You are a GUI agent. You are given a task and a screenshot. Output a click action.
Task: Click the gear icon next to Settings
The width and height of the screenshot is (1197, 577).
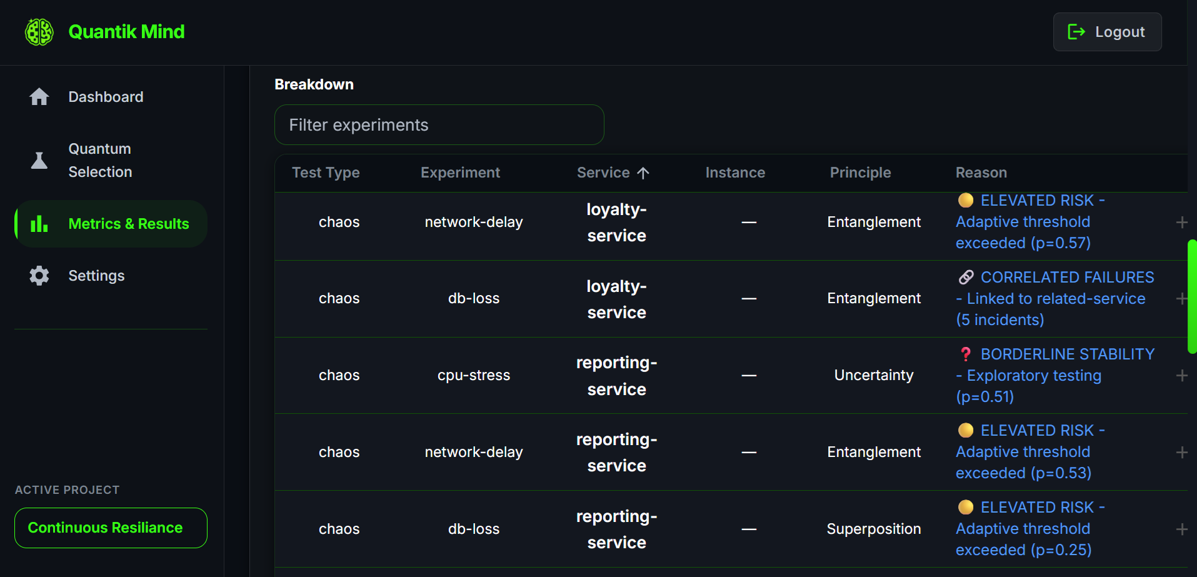[39, 275]
